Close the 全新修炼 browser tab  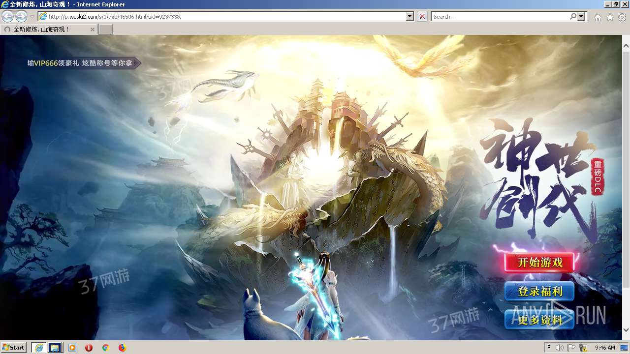click(x=92, y=29)
